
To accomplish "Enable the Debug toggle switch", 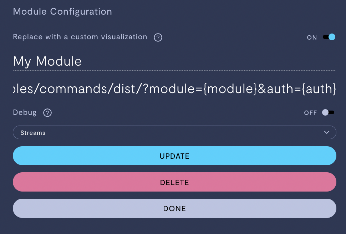I will pos(328,113).
